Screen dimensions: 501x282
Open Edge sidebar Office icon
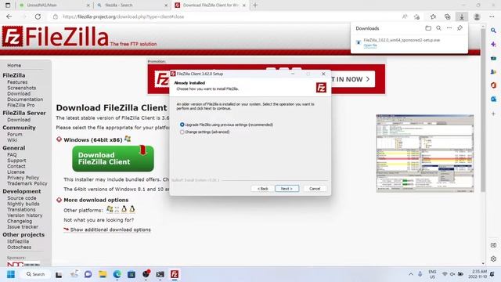pyautogui.click(x=493, y=85)
